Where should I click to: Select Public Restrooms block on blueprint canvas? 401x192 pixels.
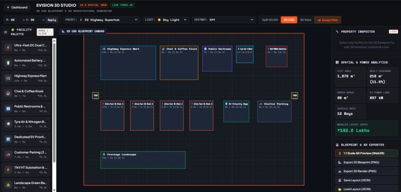[x=217, y=59]
